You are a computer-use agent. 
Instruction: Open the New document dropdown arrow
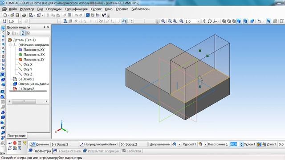point(8,15)
